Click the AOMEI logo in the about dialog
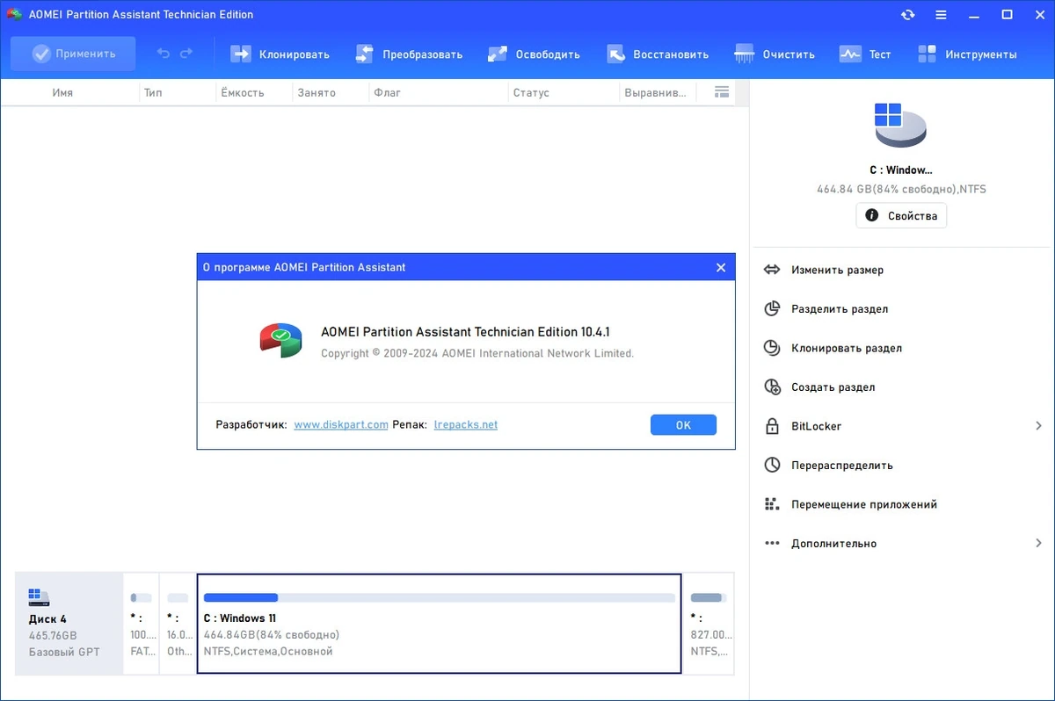 (x=280, y=339)
